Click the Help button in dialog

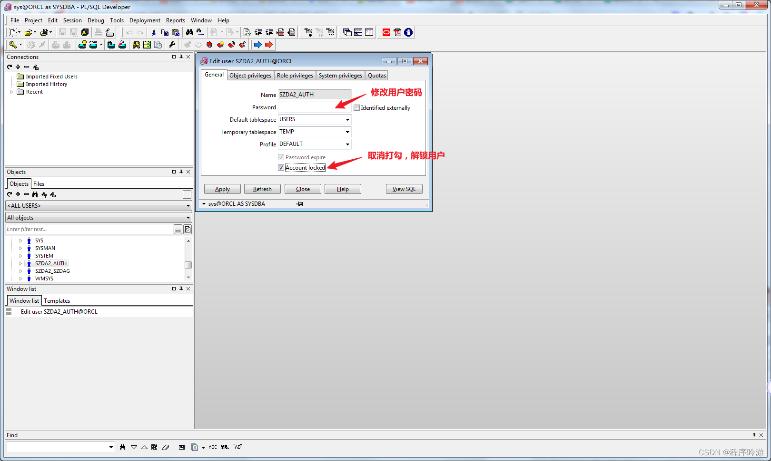point(343,189)
